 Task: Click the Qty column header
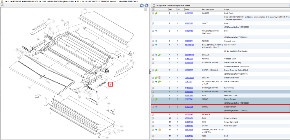click(180, 10)
